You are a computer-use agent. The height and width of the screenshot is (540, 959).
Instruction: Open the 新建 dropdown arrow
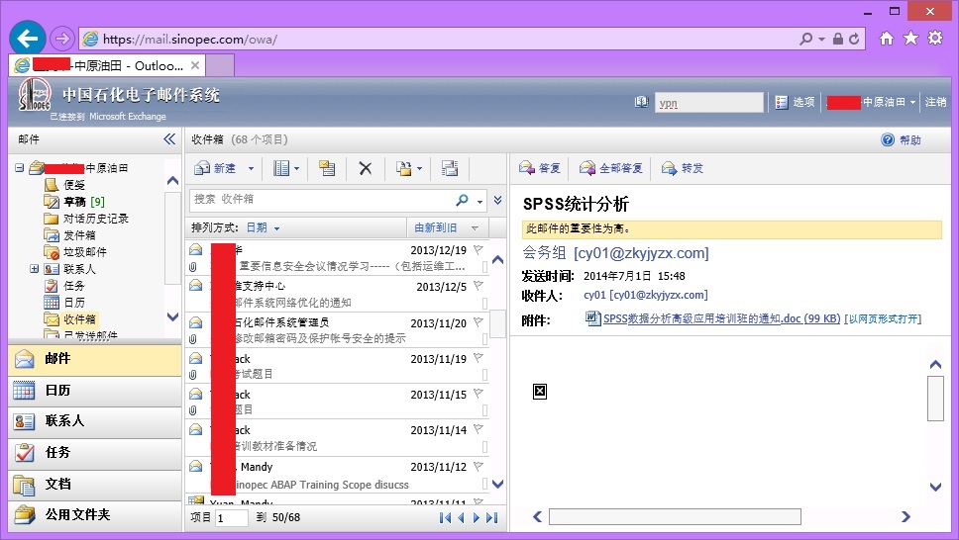pyautogui.click(x=251, y=168)
